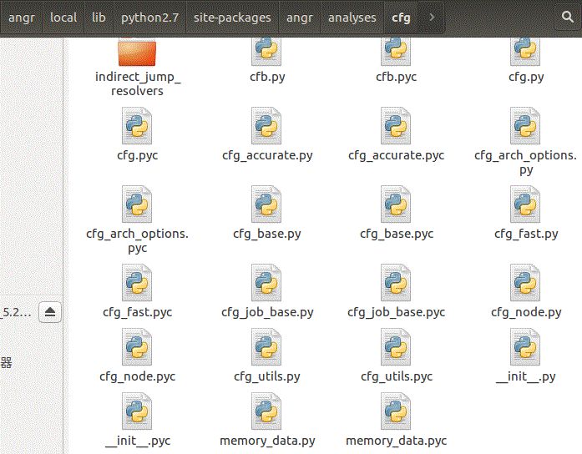Screen dimensions: 582x454
Task: Select the cfg_job_base.pyc file icon
Action: point(396,283)
